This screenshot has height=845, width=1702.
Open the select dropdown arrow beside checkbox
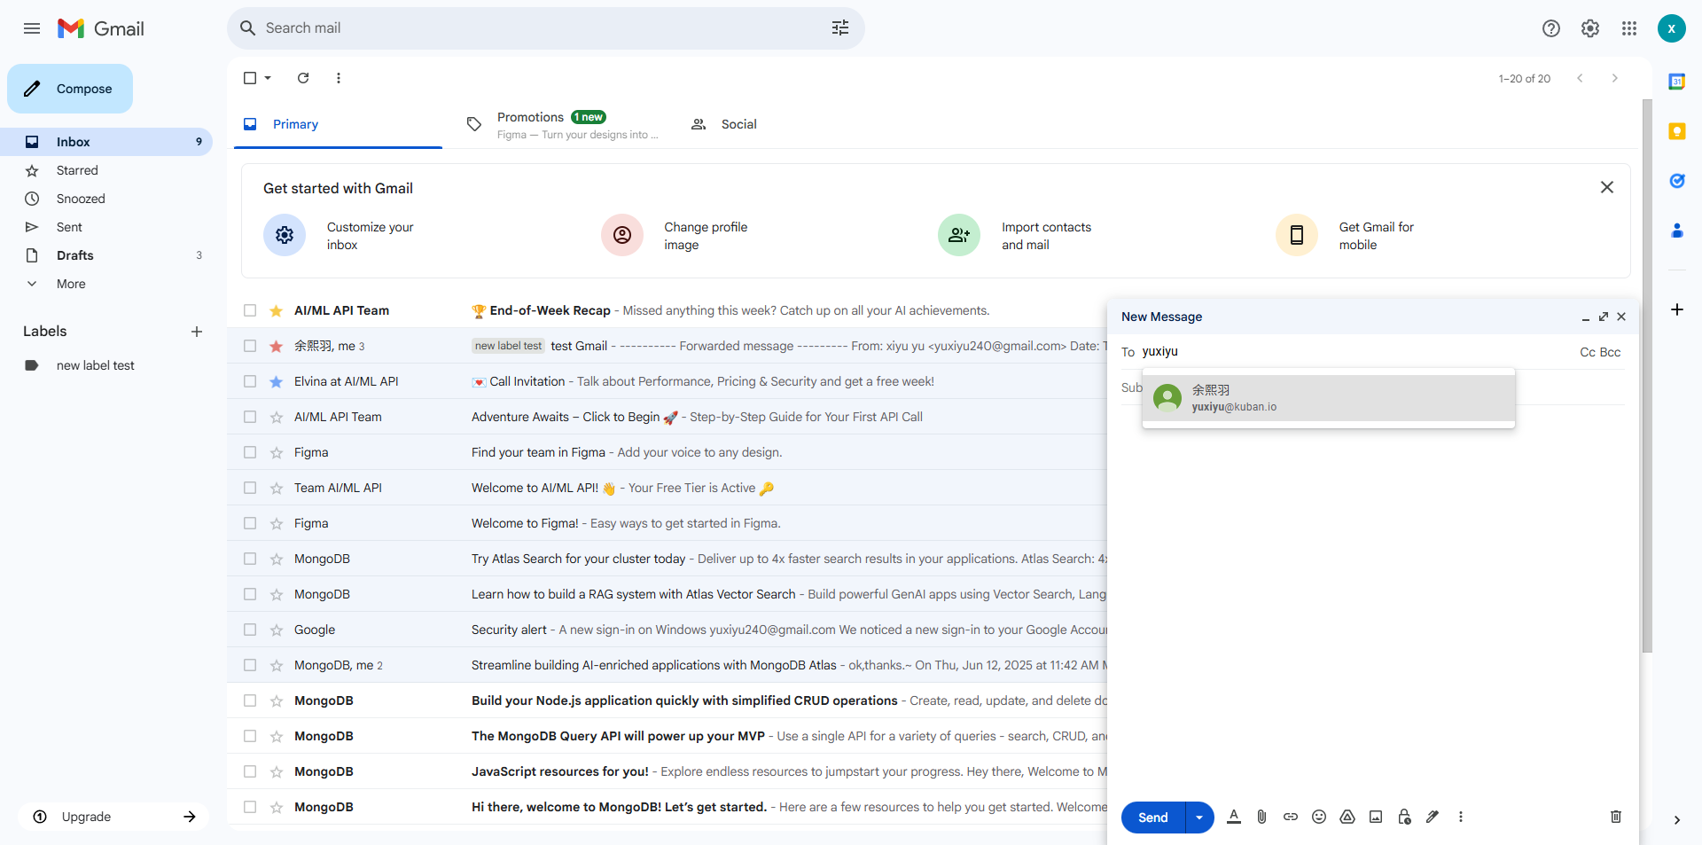(x=268, y=78)
